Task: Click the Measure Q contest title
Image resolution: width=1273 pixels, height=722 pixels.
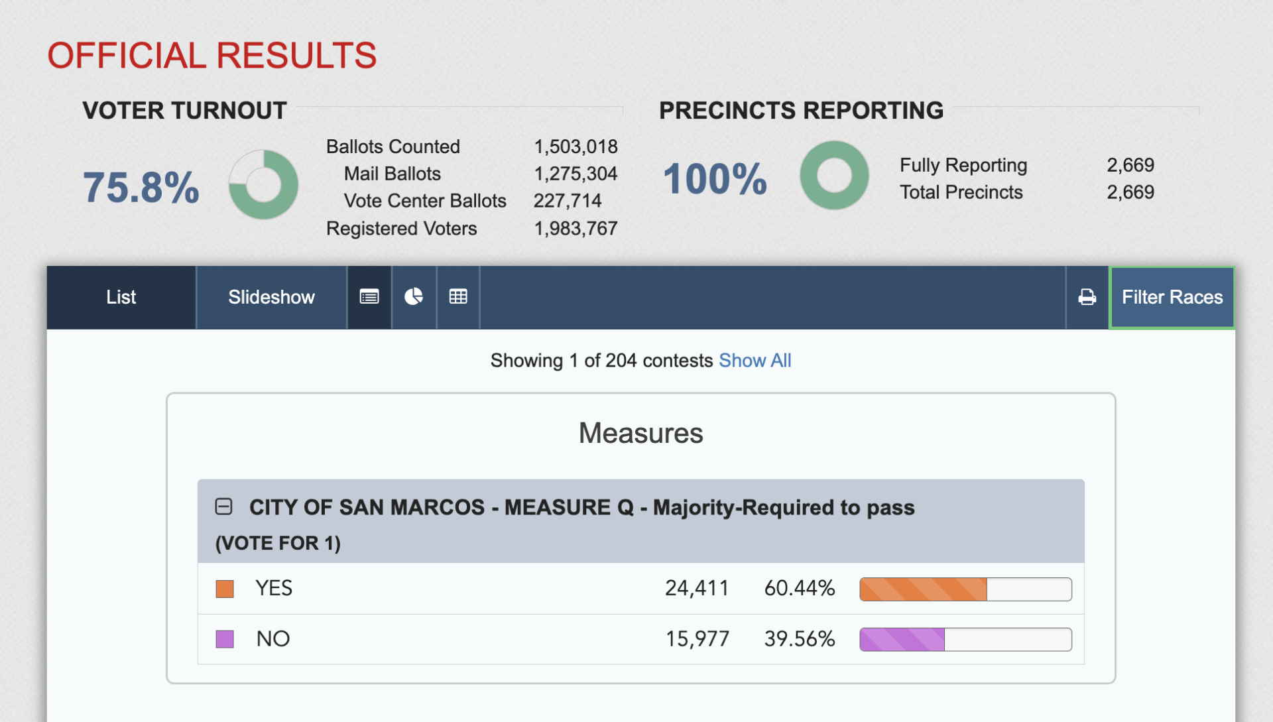Action: click(581, 507)
